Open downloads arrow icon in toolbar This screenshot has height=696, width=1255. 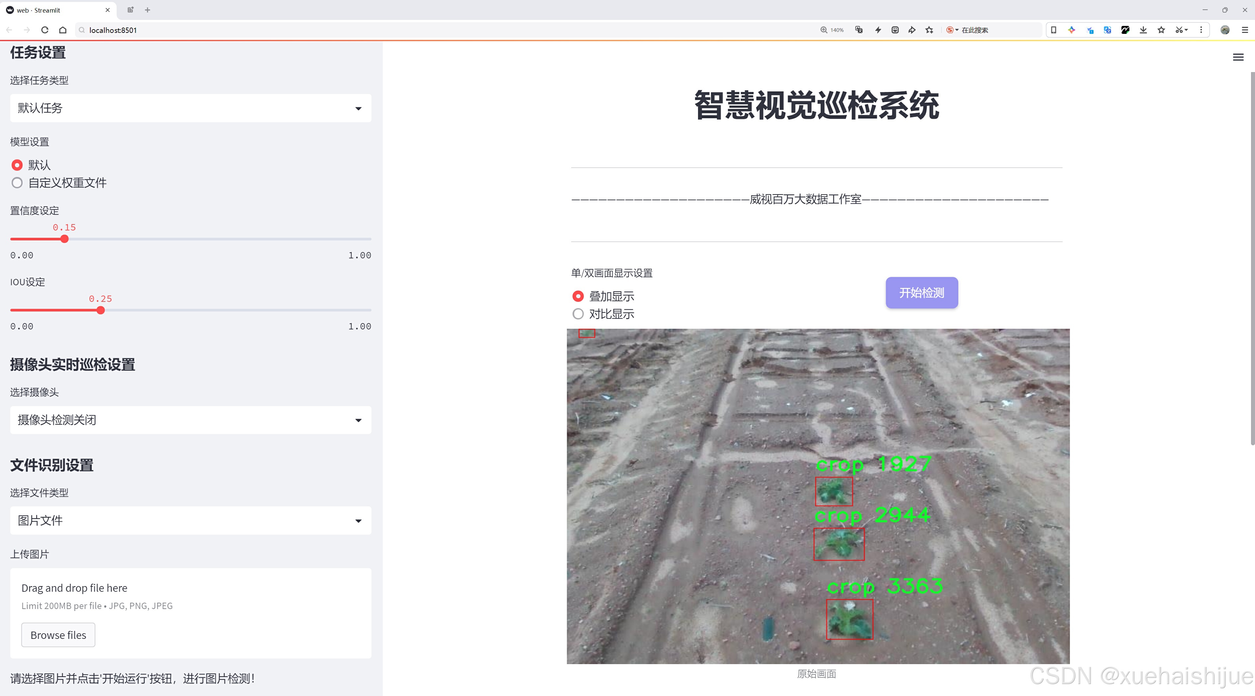click(1143, 30)
